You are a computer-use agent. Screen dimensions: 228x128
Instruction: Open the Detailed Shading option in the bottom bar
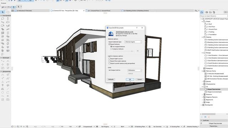pyautogui.click(x=192, y=127)
